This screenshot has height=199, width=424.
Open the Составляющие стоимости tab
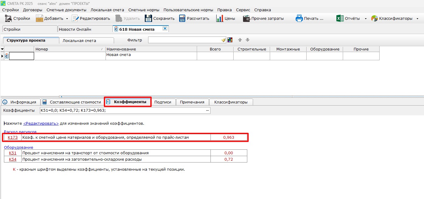[x=75, y=102]
